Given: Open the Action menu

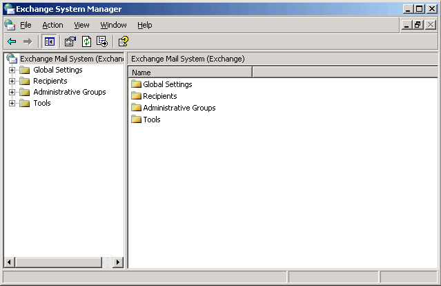Looking at the screenshot, I should pyautogui.click(x=52, y=25).
